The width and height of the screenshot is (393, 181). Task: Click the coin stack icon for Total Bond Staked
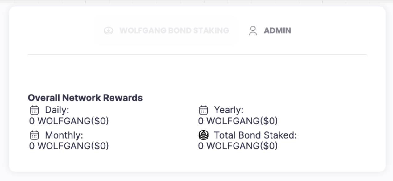203,135
